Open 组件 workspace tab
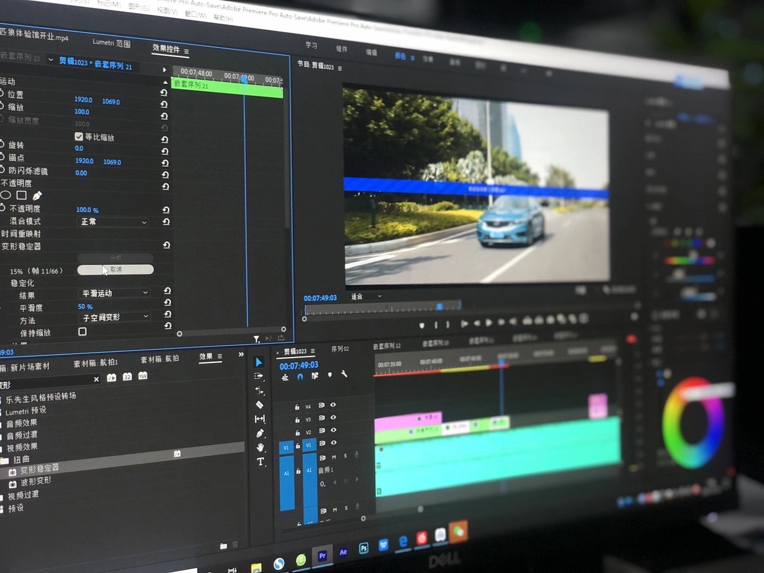The image size is (764, 573). pos(342,49)
